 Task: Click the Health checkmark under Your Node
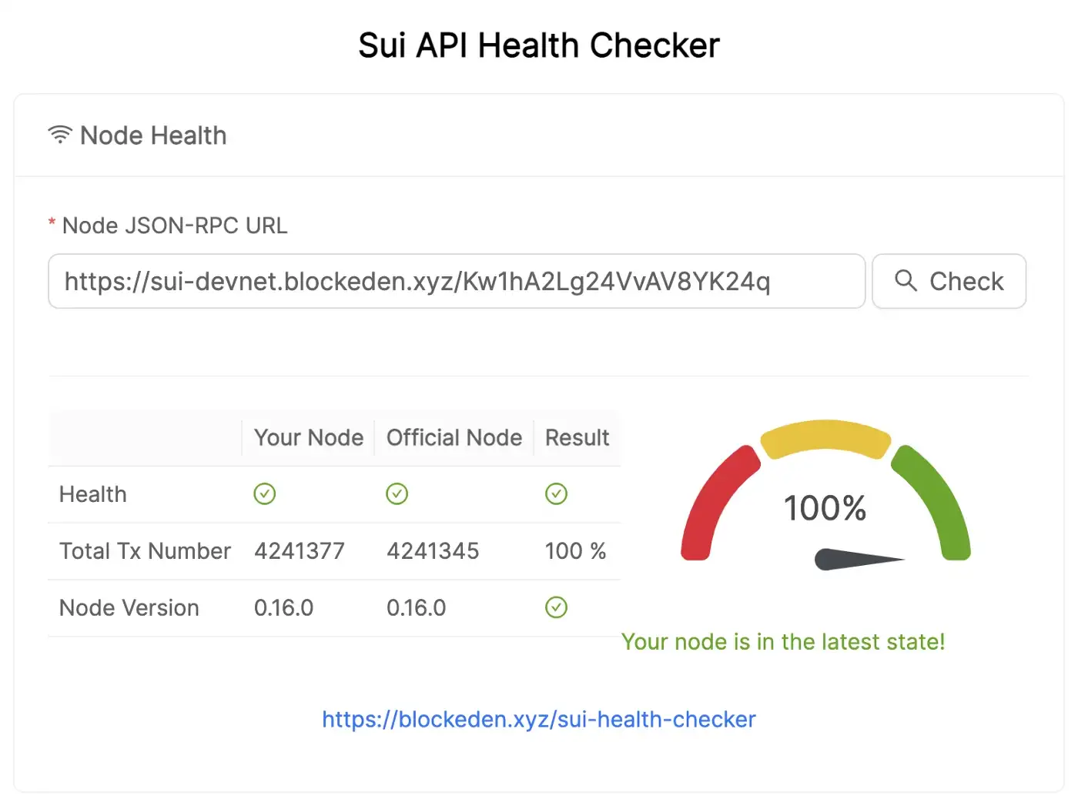(264, 493)
